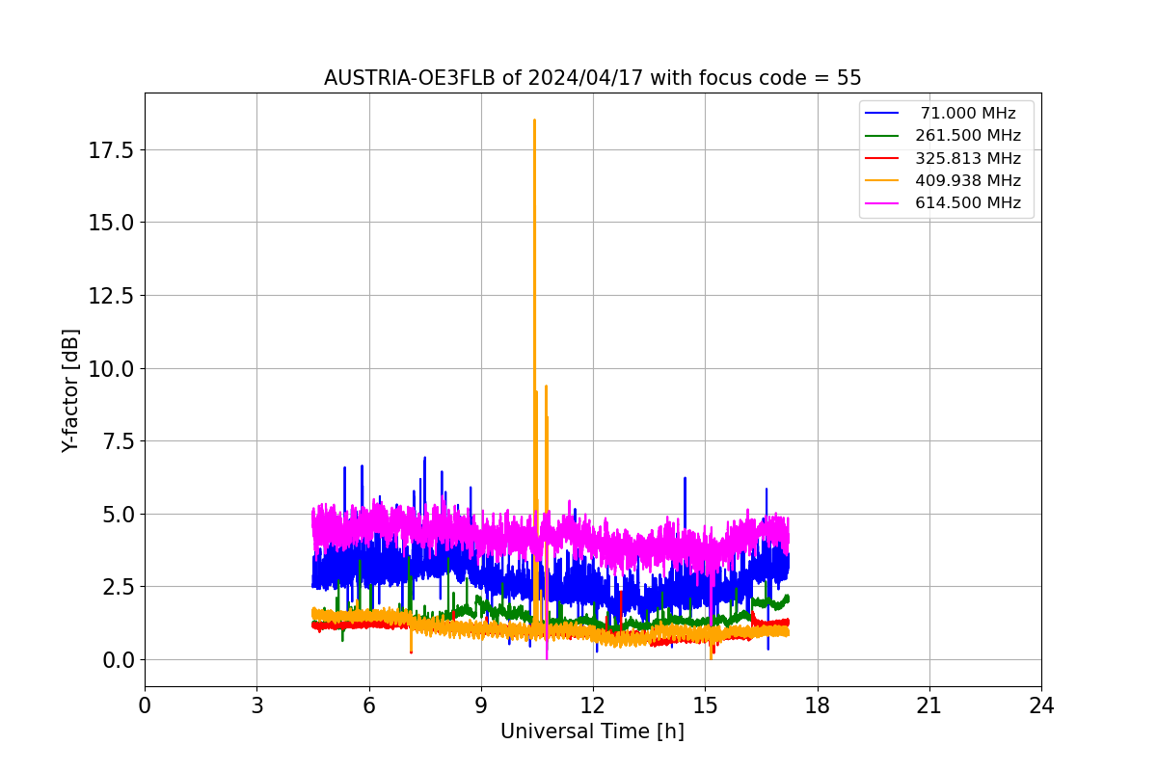
Task: Click the x-axis tick label 3
Action: (256, 706)
